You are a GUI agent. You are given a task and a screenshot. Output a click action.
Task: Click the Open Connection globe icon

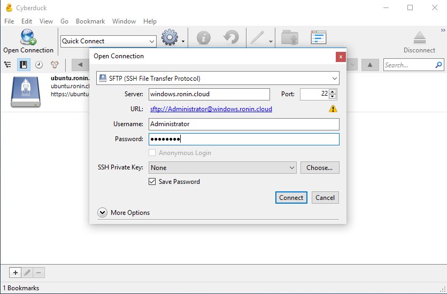tap(28, 37)
